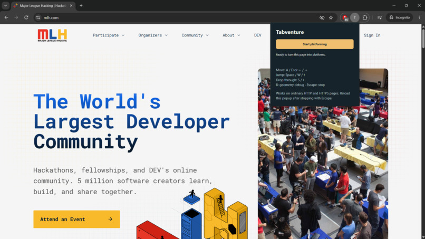Image resolution: width=425 pixels, height=239 pixels.
Task: Click the browser forward arrow
Action: point(16,17)
